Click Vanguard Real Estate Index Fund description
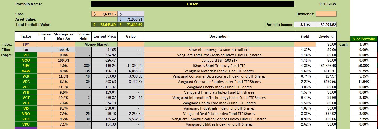 pyautogui.click(x=219, y=114)
